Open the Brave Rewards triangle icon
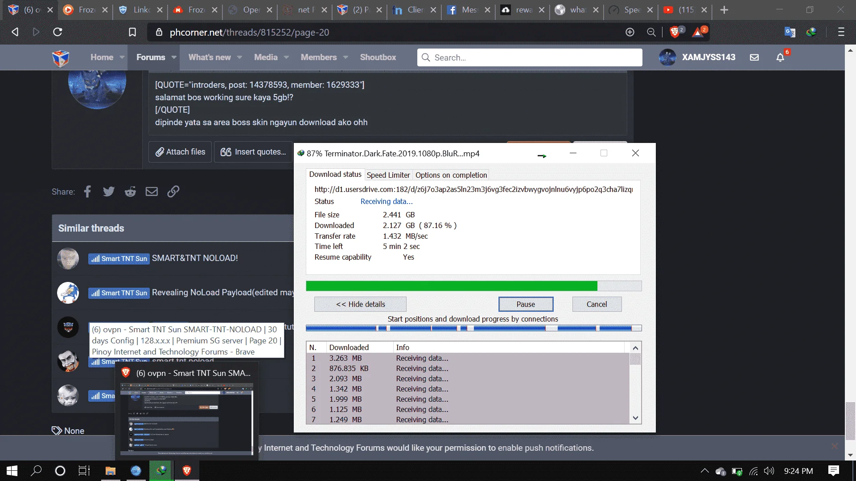The height and width of the screenshot is (481, 856). 698,32
